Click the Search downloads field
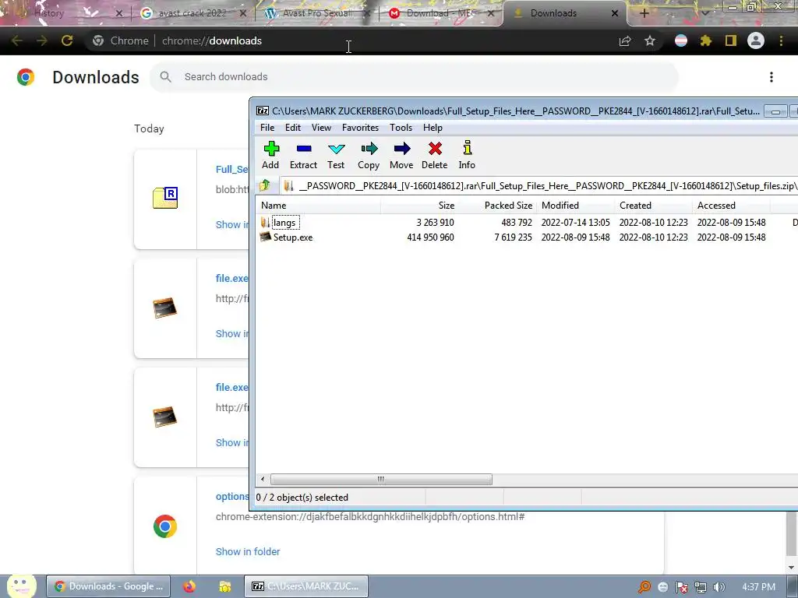The height and width of the screenshot is (598, 798). [x=414, y=77]
